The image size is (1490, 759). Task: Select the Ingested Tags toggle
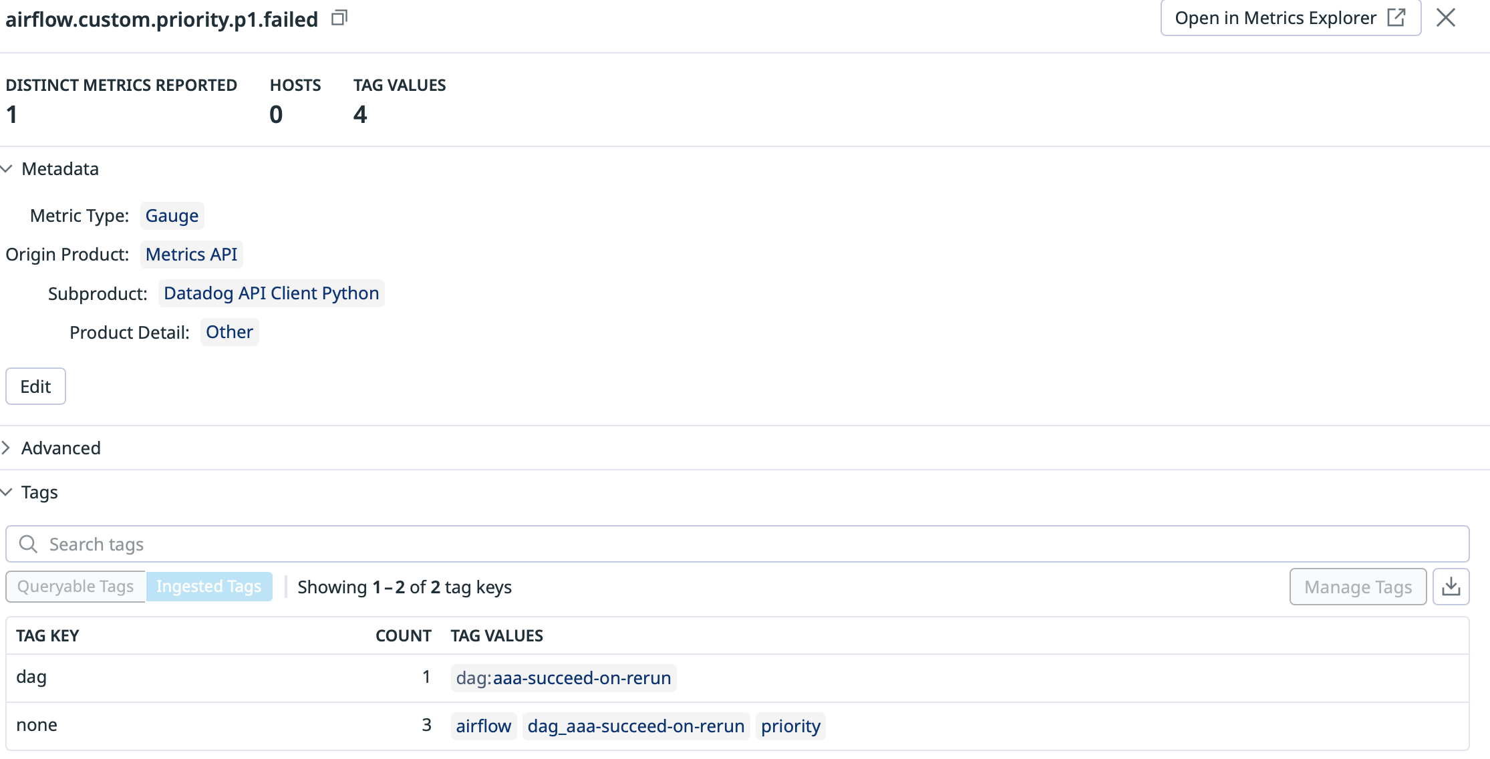tap(208, 587)
